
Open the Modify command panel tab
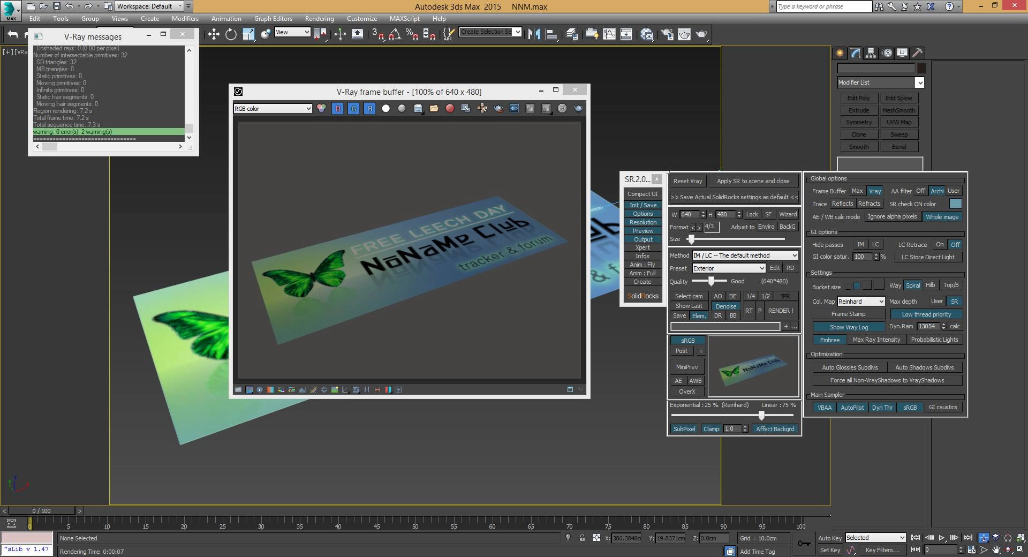coord(855,52)
